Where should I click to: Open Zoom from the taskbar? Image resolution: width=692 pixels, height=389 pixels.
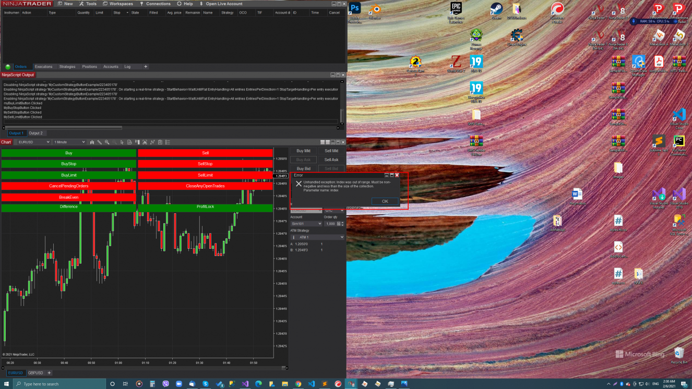pyautogui.click(x=178, y=384)
